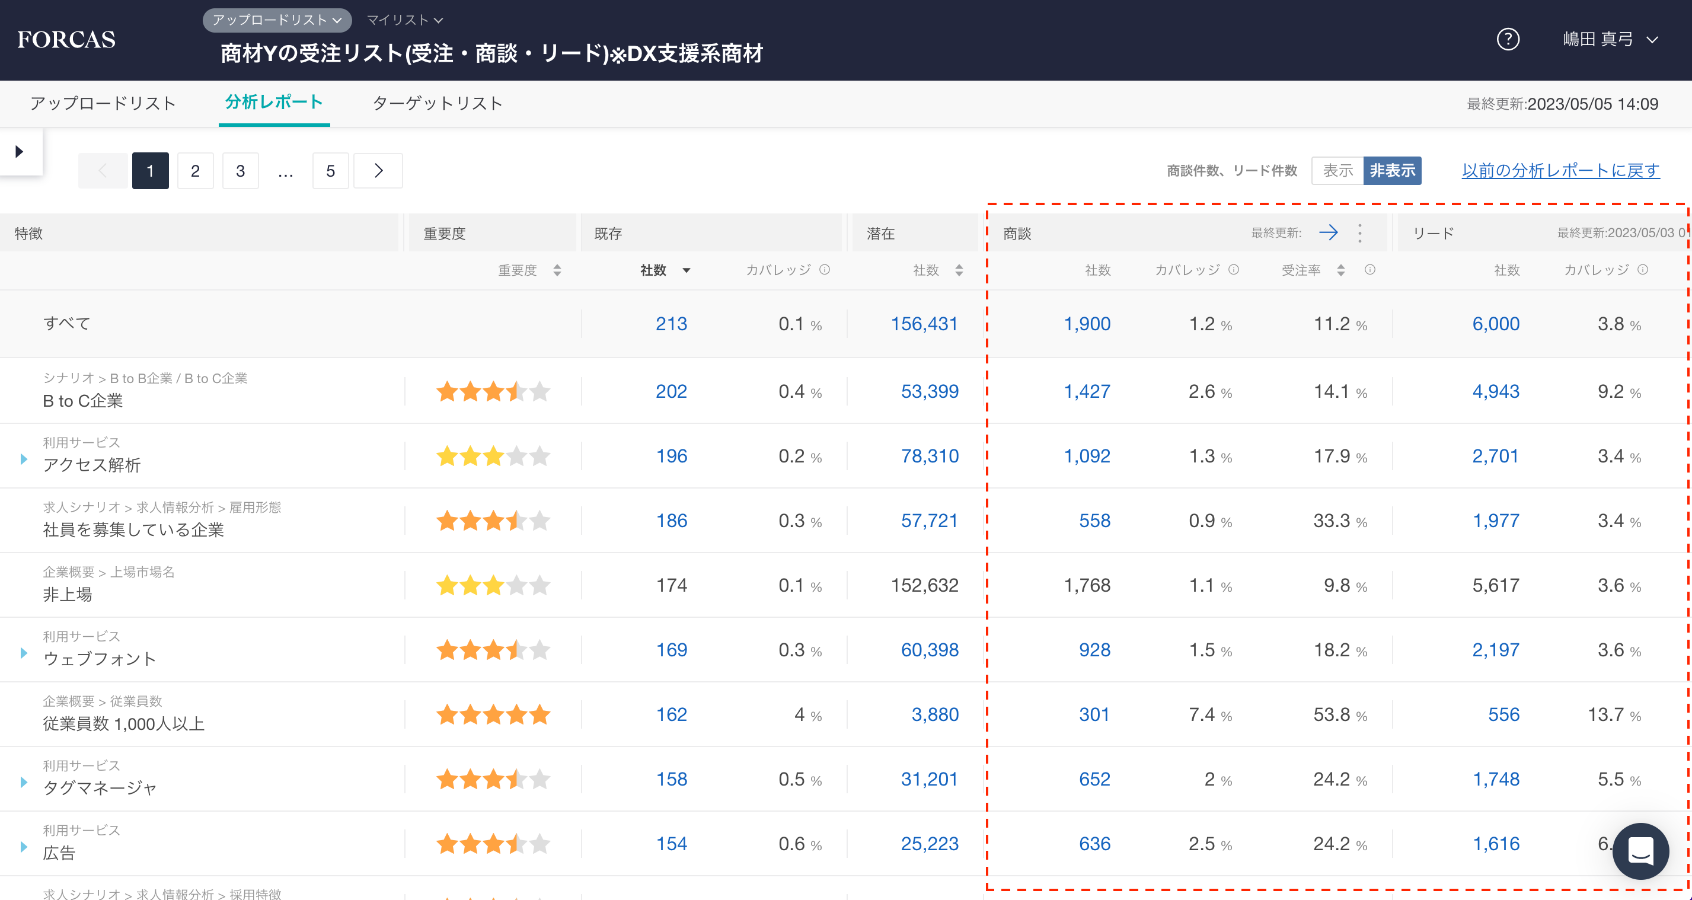Go to page 3
Image resolution: width=1692 pixels, height=900 pixels.
pos(240,171)
